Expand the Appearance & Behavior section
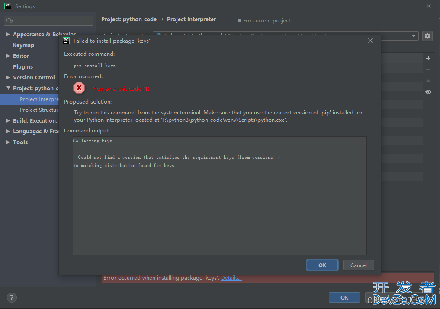Image resolution: width=440 pixels, height=309 pixels. coord(8,34)
